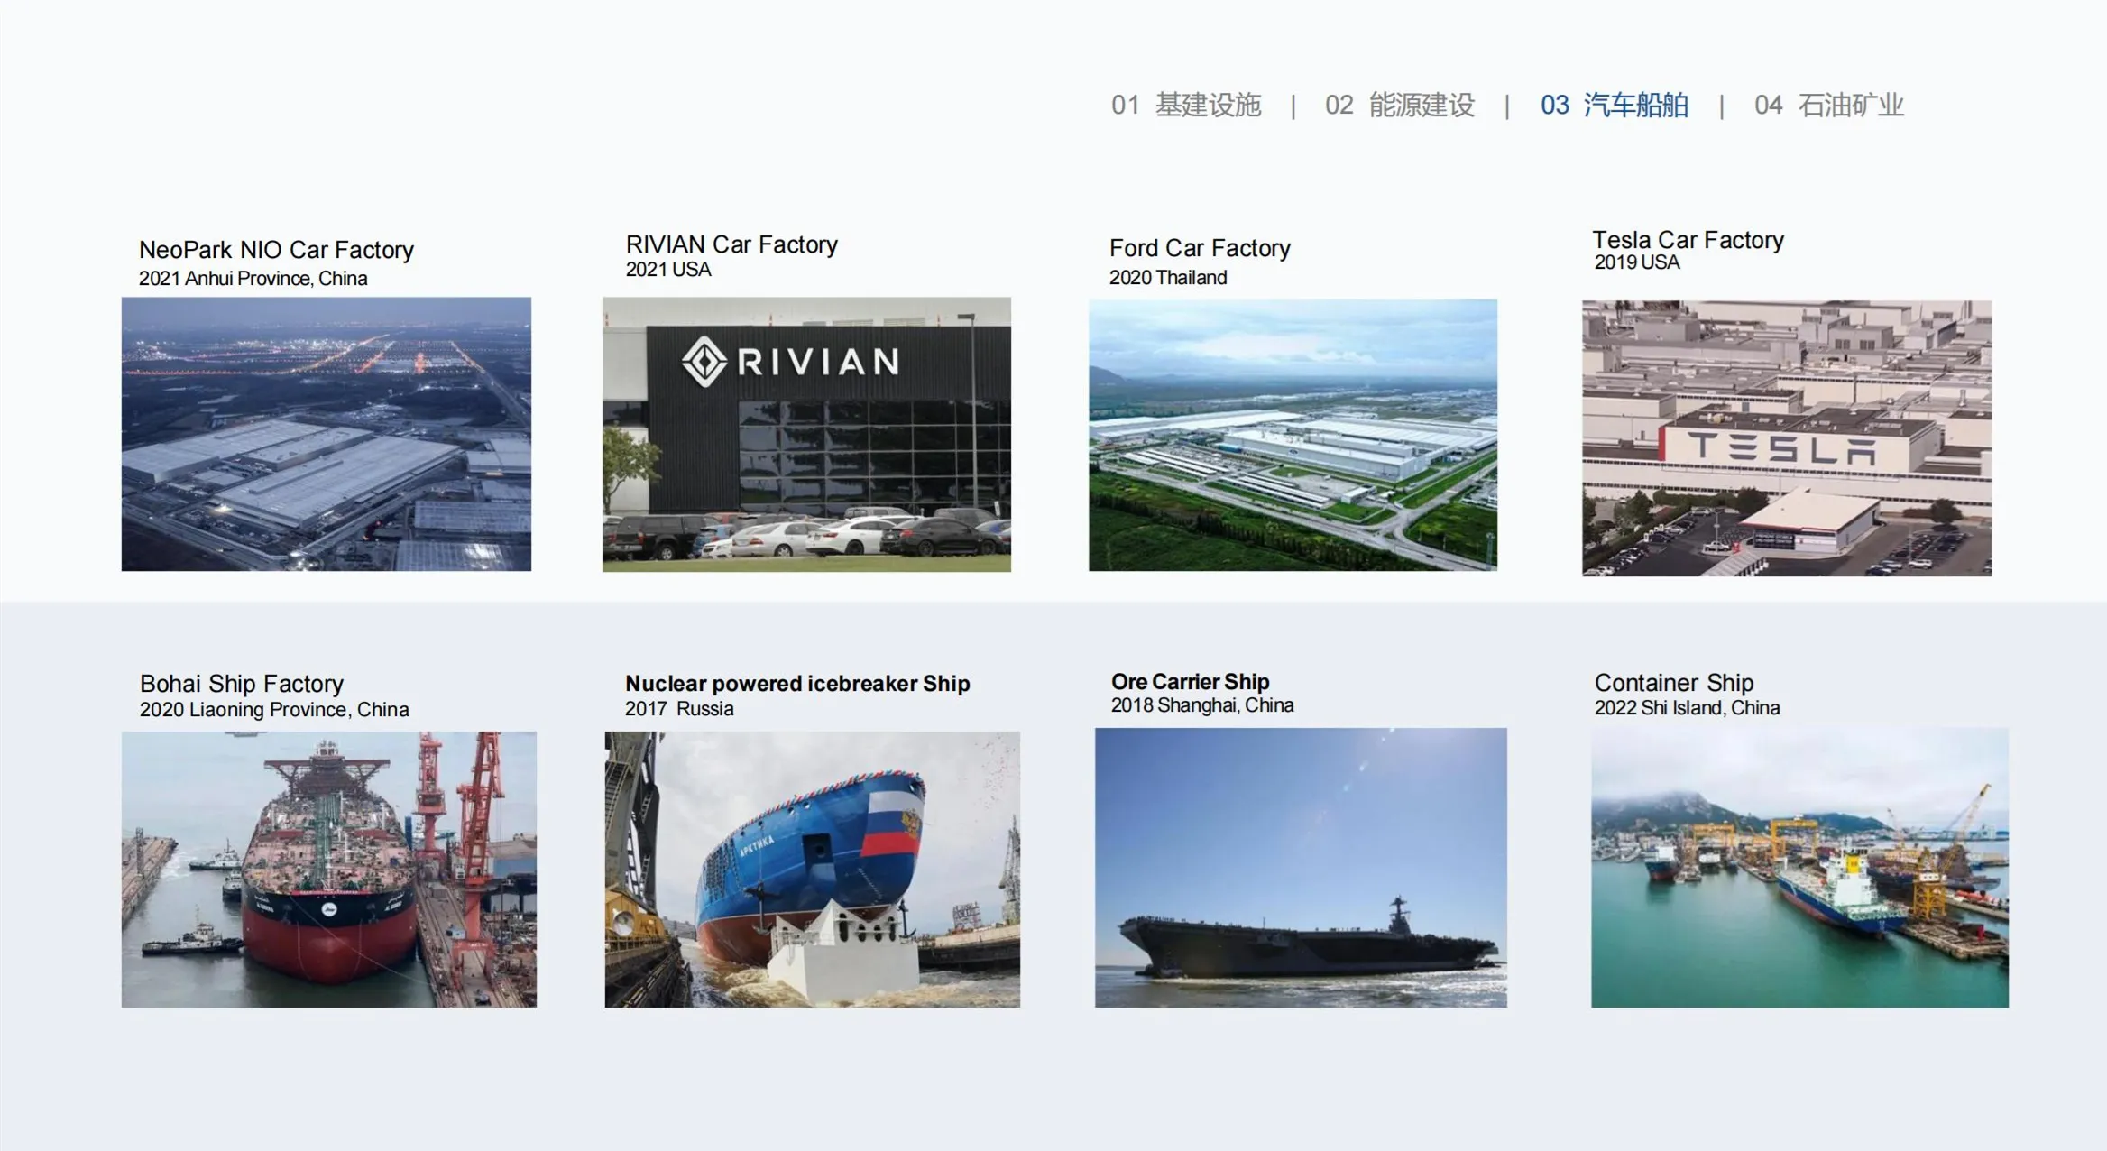
Task: Click the 'RIVIAN Car Factory' title
Action: 731,244
